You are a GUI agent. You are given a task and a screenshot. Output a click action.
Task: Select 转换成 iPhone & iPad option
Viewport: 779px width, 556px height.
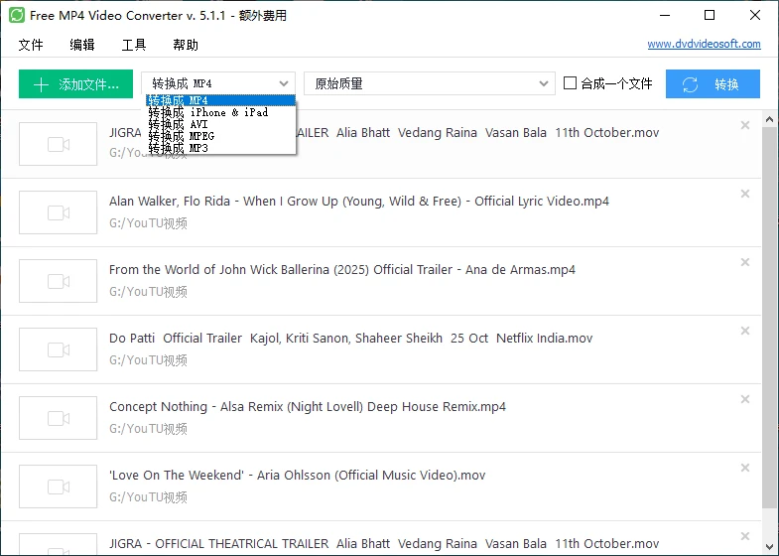point(221,112)
